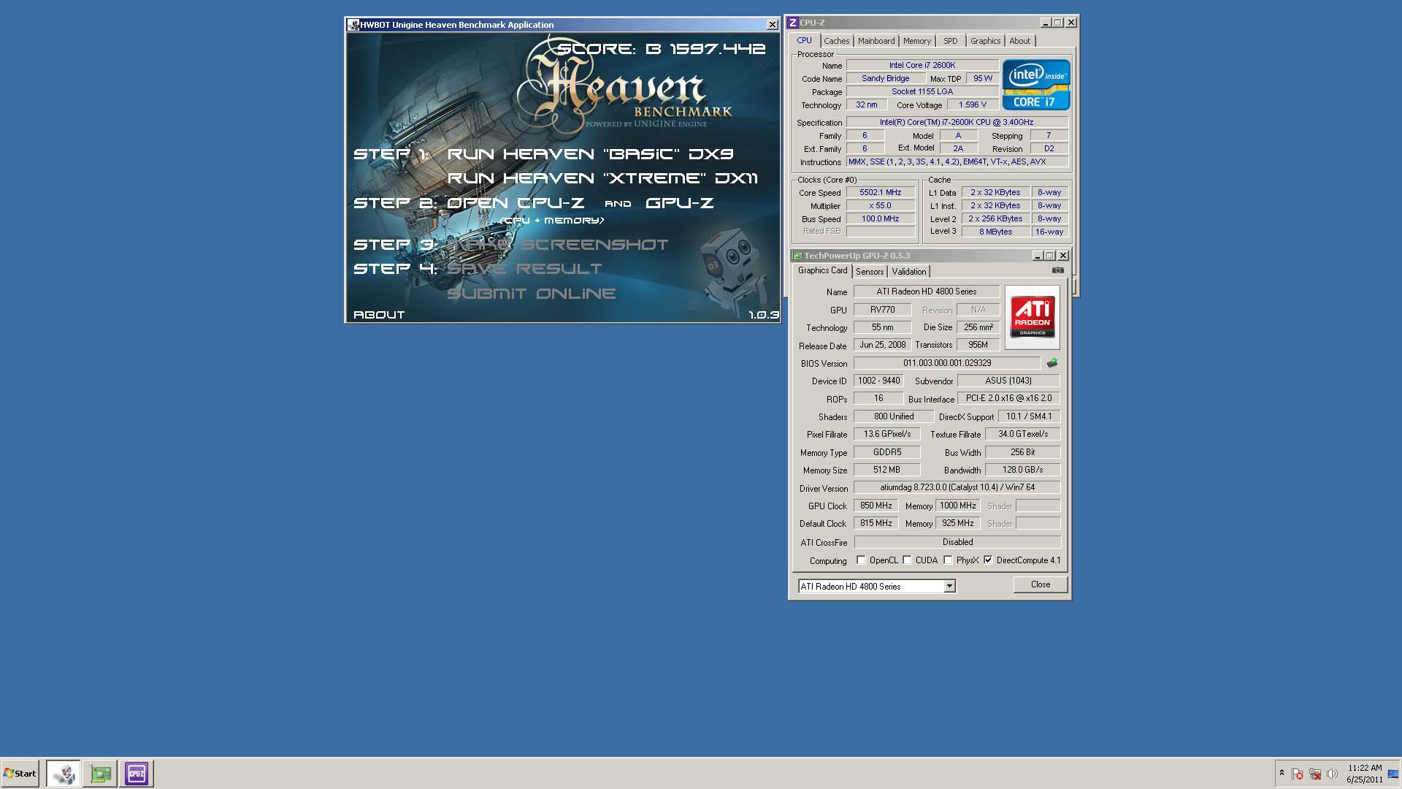Click the Memory Size 512 MB field
The height and width of the screenshot is (789, 1402).
(x=886, y=470)
